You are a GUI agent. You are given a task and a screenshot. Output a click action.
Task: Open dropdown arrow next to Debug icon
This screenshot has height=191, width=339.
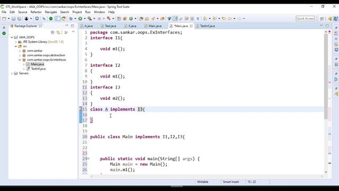pos(75,19)
